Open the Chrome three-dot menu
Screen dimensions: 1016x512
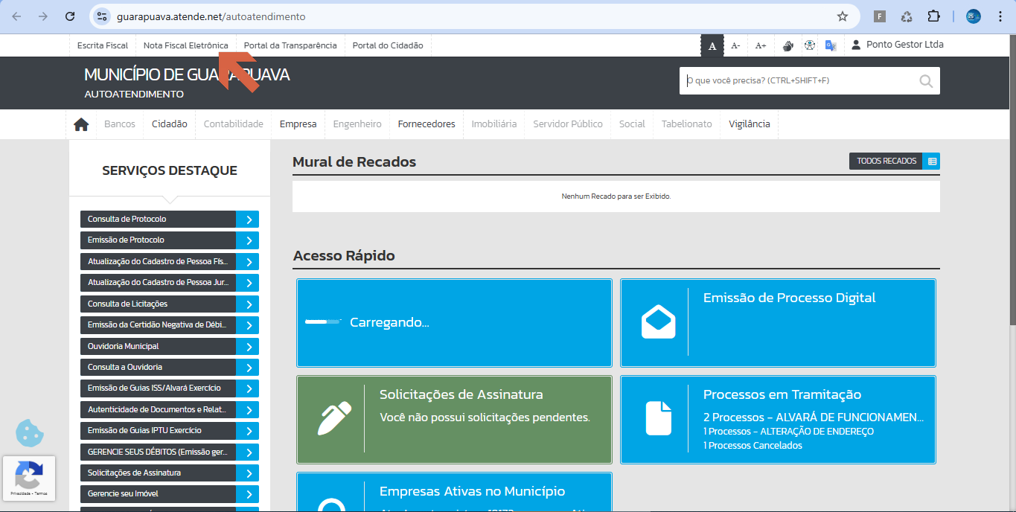pos(1000,16)
